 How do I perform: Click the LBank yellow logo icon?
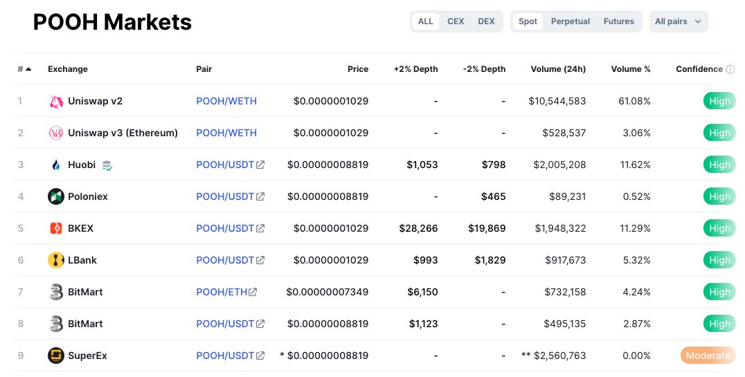click(56, 260)
